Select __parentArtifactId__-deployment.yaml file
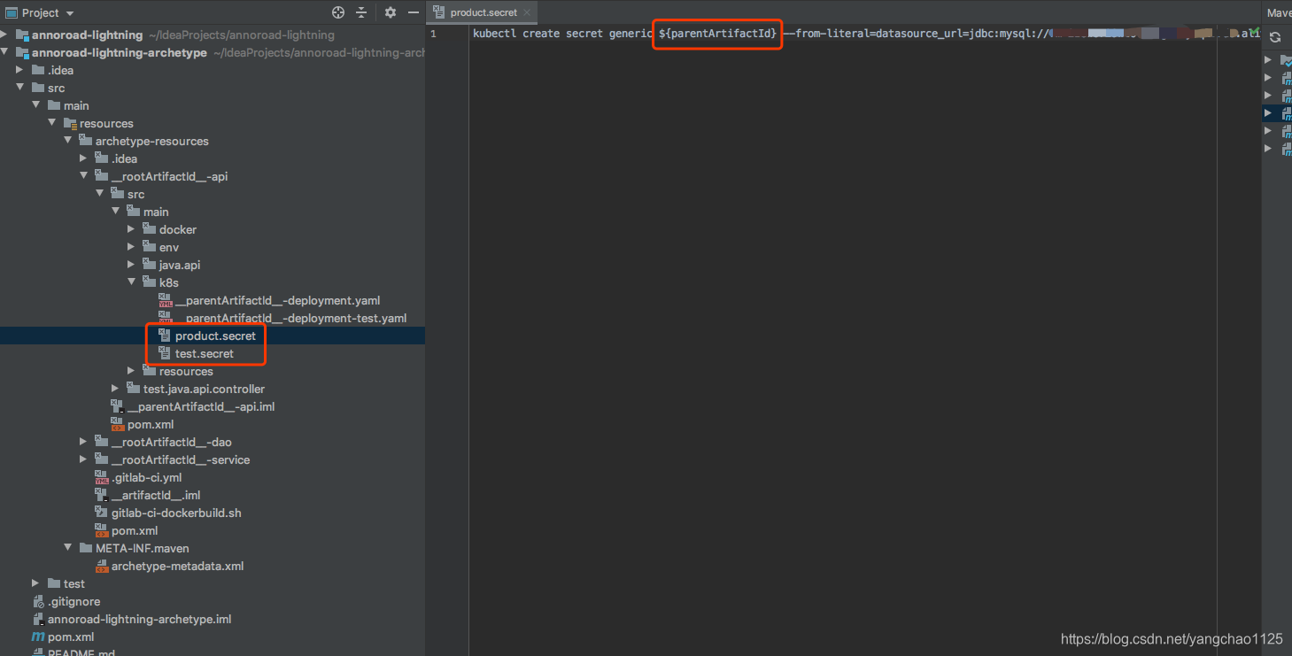The height and width of the screenshot is (656, 1292). tap(277, 300)
